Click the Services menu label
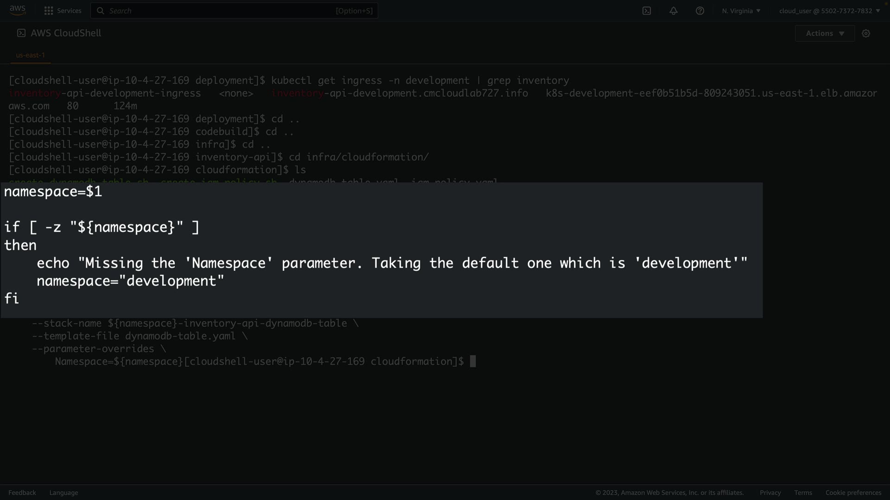Screen dimensions: 890x500 [69, 11]
